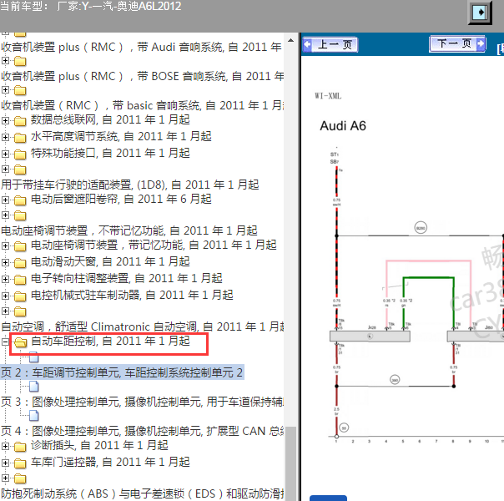Click folder icon of 水平高度调节系统
This screenshot has height=501, width=504.
[20, 138]
